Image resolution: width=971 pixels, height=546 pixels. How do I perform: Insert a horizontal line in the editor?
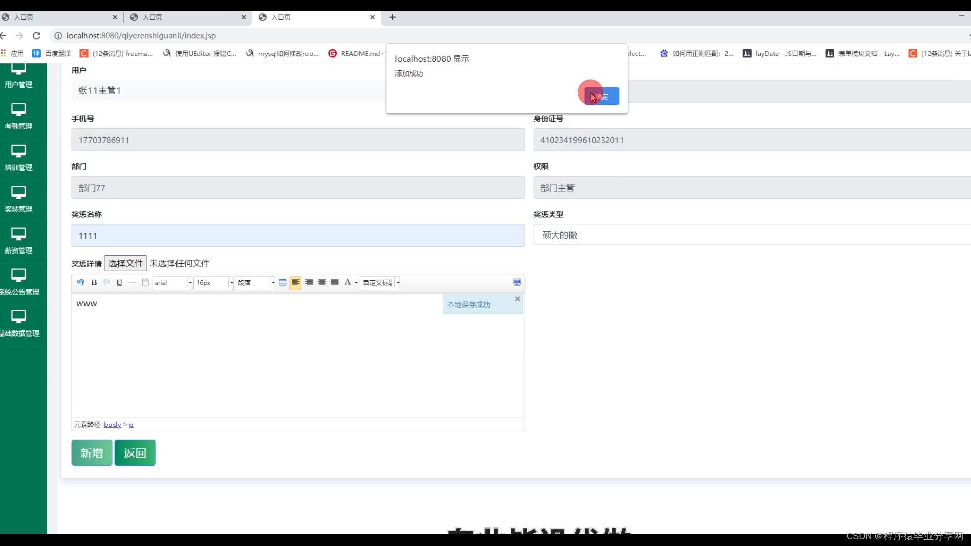pyautogui.click(x=132, y=282)
